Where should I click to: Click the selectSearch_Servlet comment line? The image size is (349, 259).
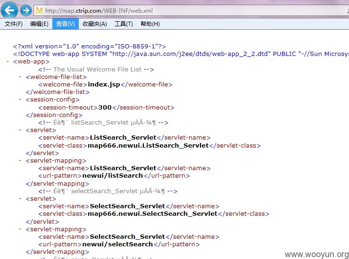pyautogui.click(x=108, y=191)
